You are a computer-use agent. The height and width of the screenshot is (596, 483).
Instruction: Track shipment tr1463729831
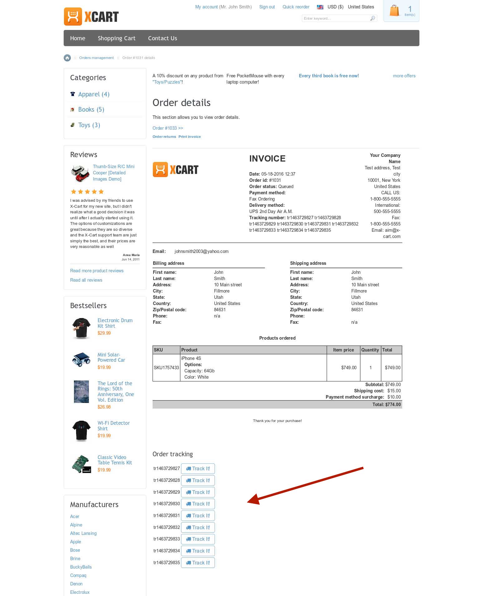198,516
